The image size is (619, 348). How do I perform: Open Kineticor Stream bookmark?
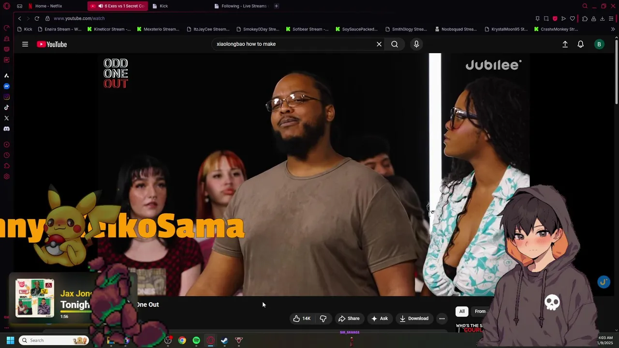(x=109, y=29)
